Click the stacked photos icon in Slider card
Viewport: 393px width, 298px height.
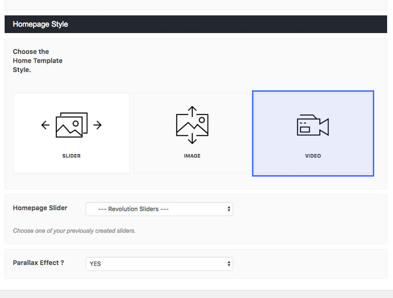tap(71, 125)
